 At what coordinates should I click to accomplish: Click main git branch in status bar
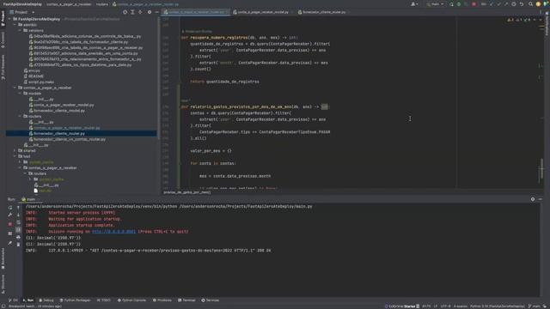pos(535,306)
